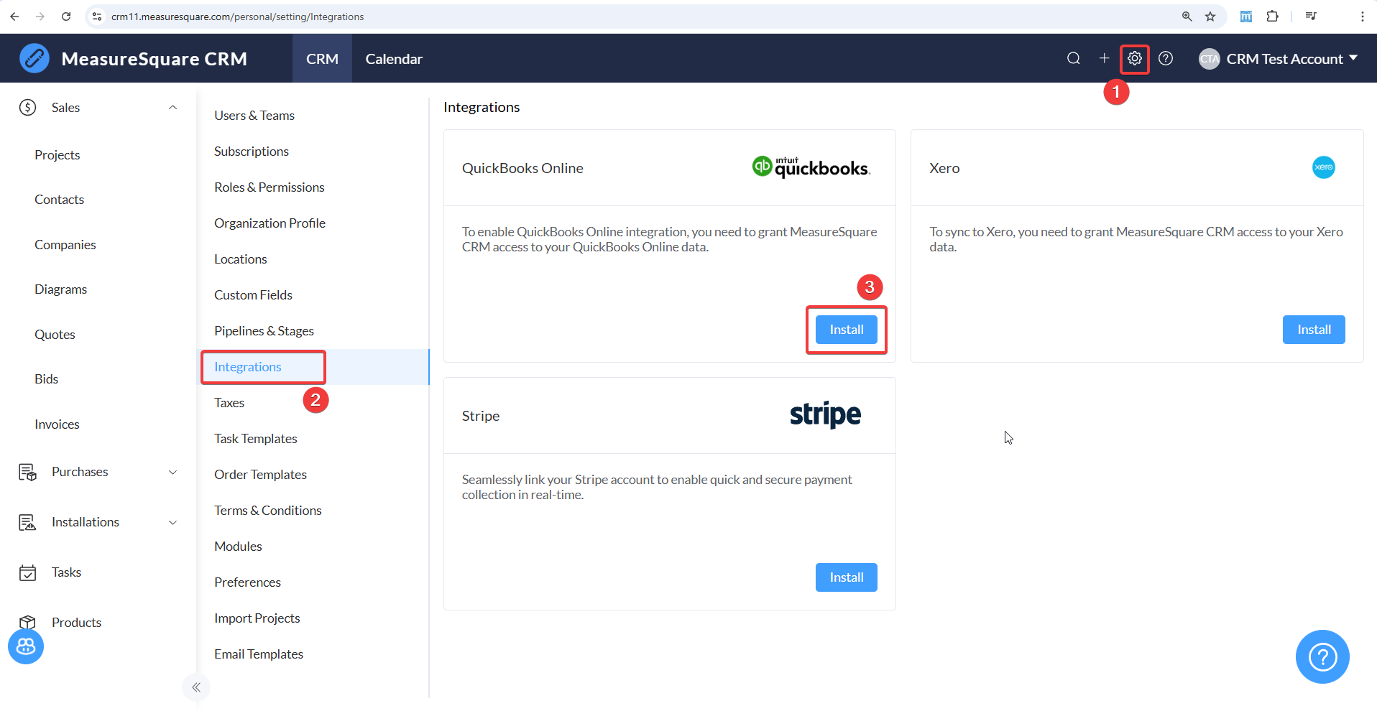The width and height of the screenshot is (1377, 711).
Task: Open the round chat assistant icon
Action: click(26, 646)
